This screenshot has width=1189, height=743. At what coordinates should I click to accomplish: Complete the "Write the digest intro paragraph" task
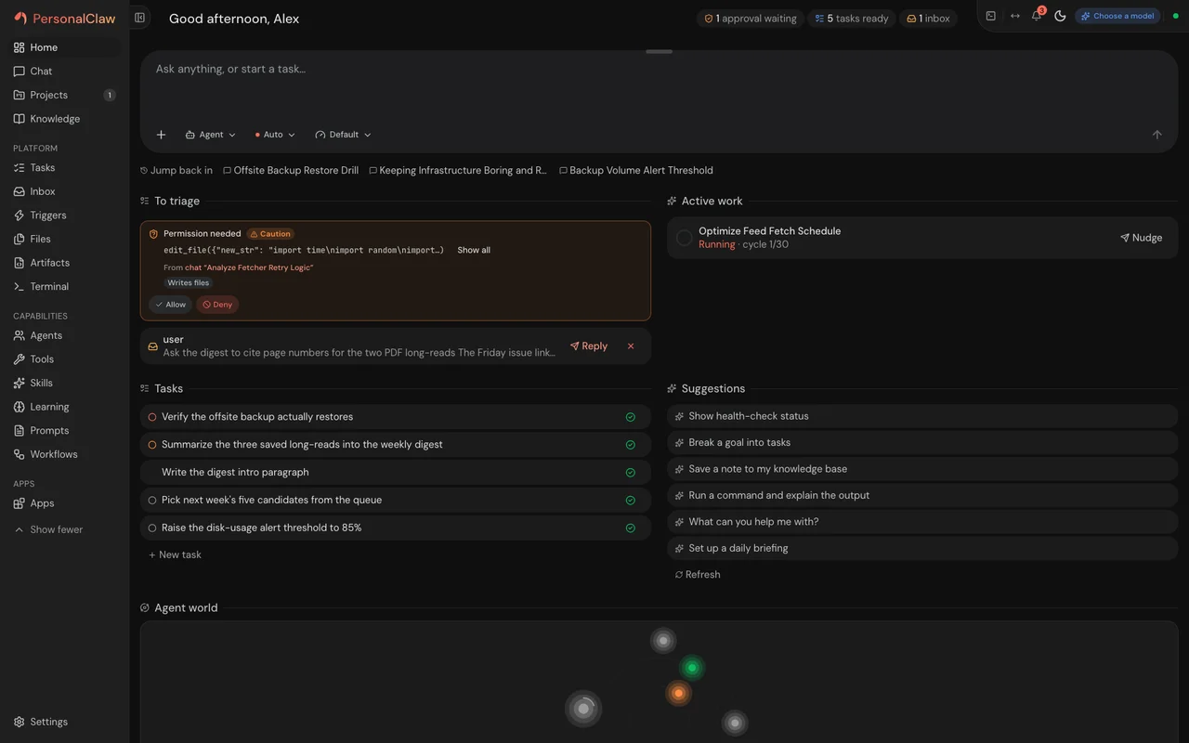point(631,473)
